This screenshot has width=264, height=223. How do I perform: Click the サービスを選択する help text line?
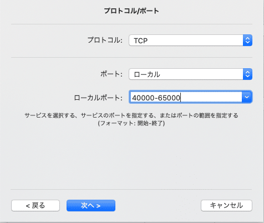click(131, 115)
